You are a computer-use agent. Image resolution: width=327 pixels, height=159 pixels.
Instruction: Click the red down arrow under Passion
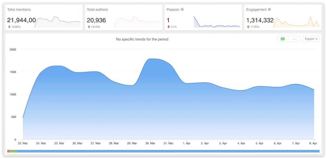click(169, 27)
